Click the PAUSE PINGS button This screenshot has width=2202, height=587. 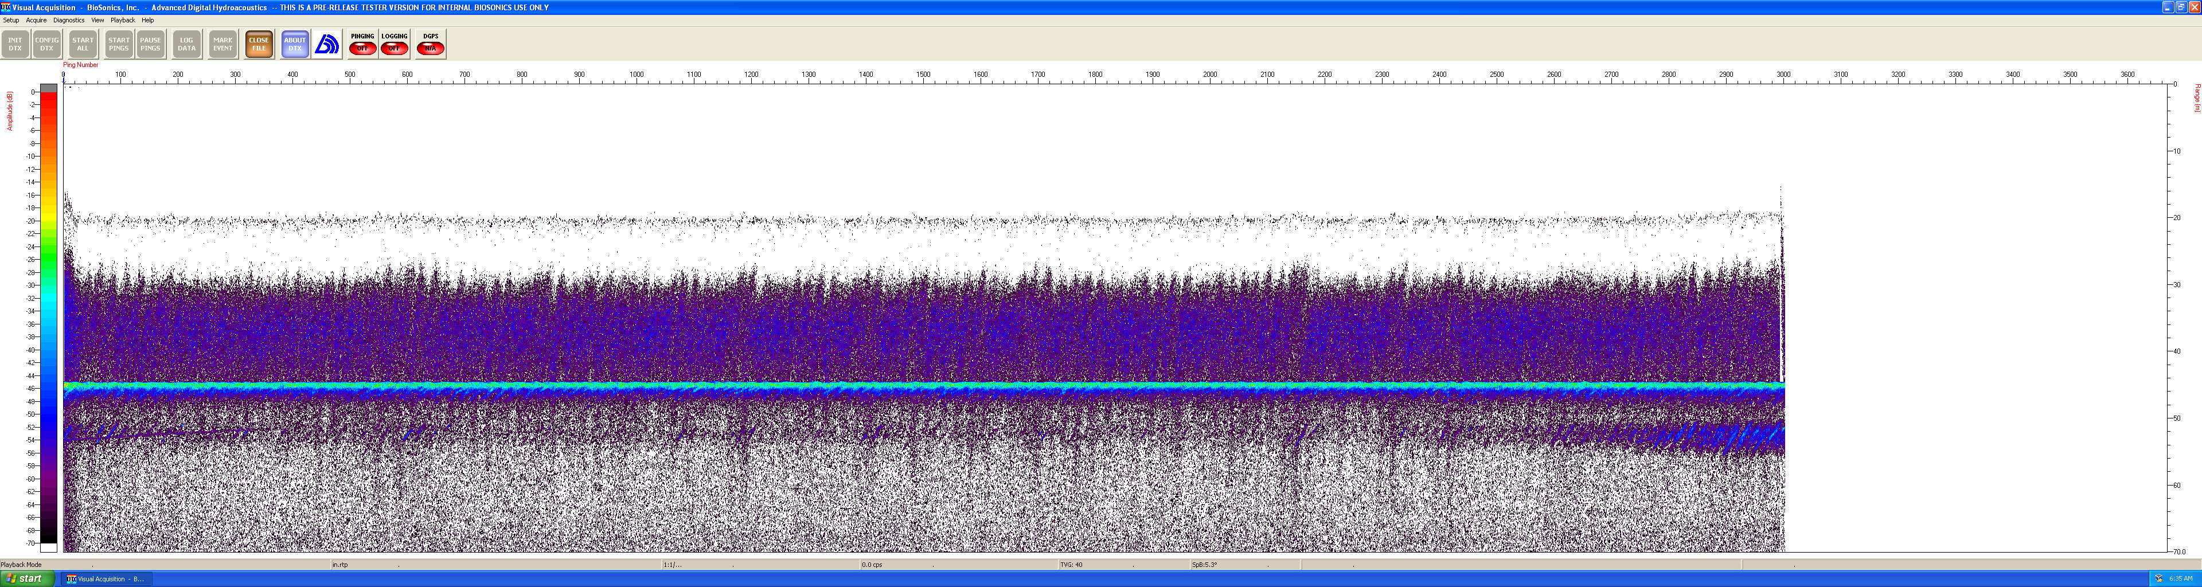coord(150,45)
